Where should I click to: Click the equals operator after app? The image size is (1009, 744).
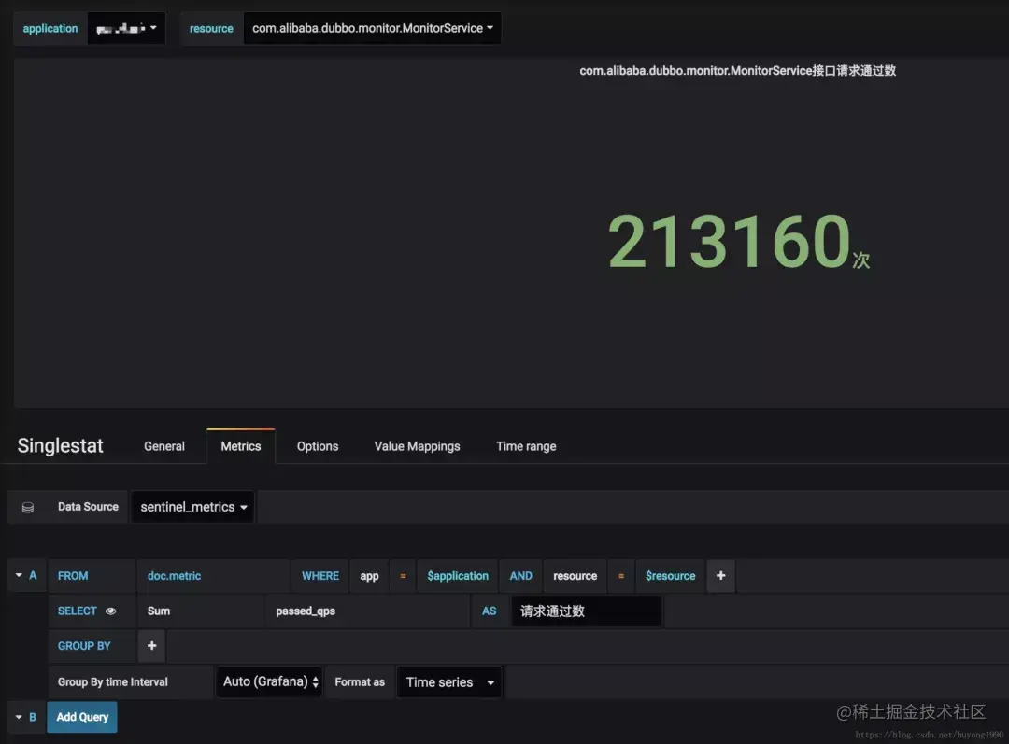[x=403, y=576]
